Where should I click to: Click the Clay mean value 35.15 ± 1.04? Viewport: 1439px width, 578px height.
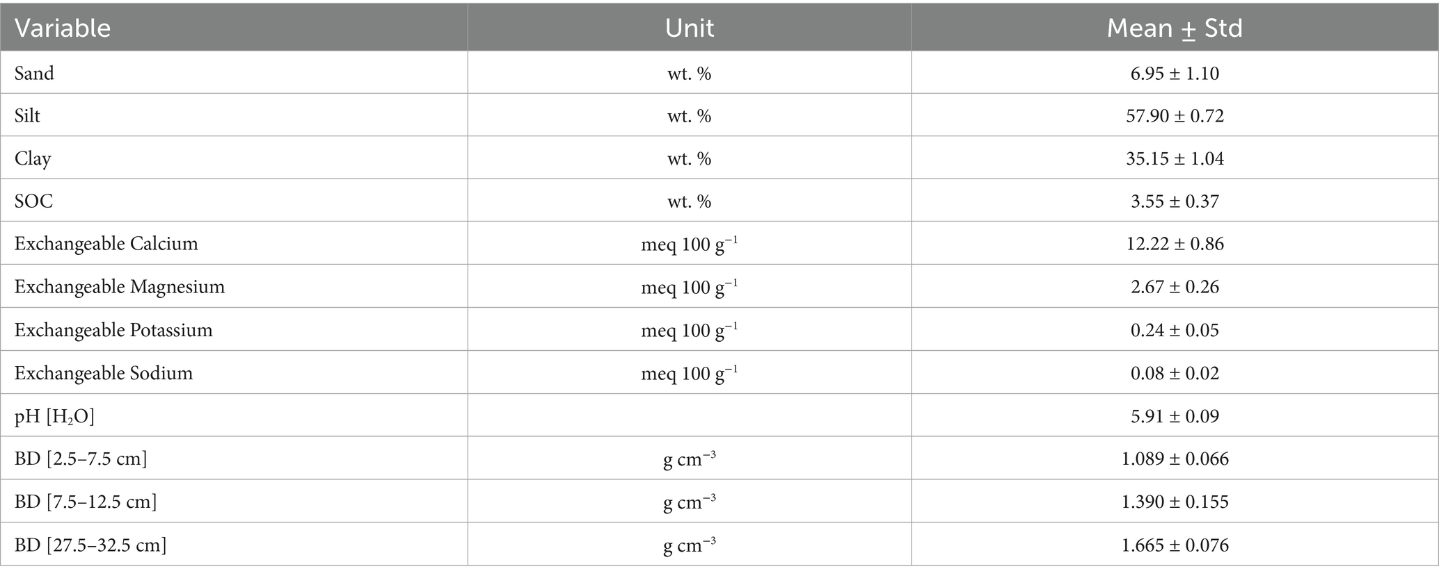pyautogui.click(x=1175, y=158)
